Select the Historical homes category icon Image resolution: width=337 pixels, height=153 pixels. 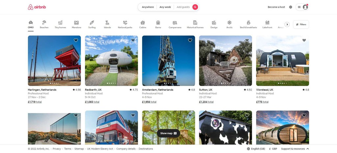195,22
